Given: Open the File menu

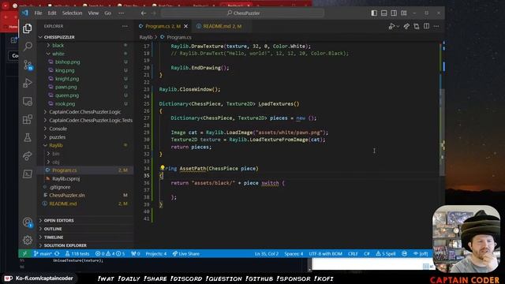Looking at the screenshot, I should 39,13.
